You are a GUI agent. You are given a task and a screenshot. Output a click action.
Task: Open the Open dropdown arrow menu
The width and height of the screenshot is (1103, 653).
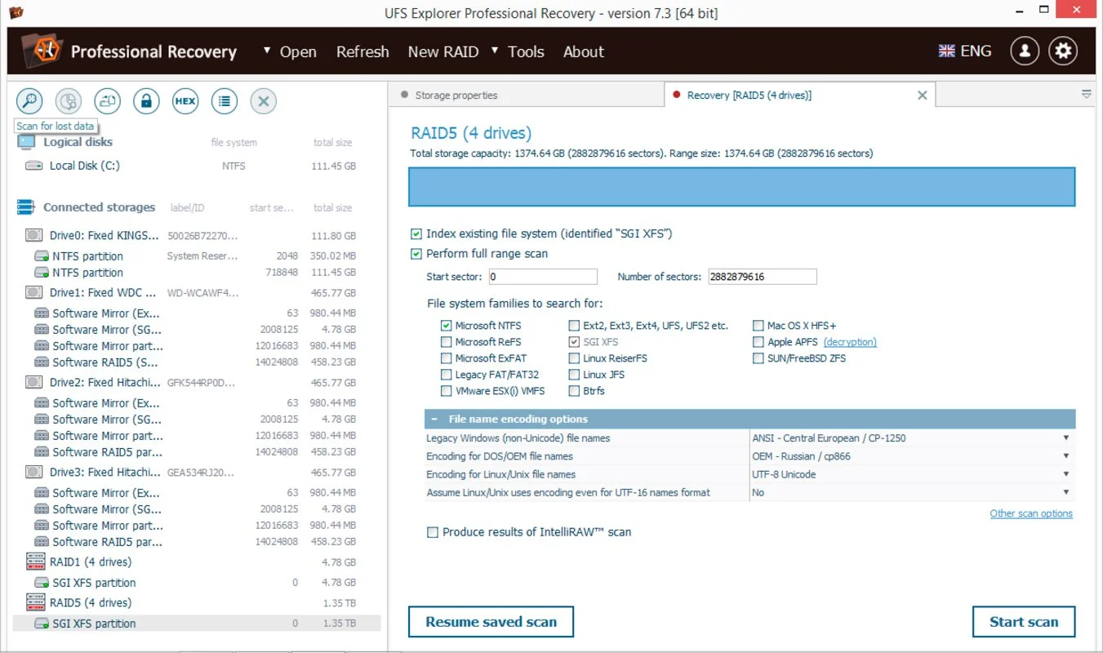coord(267,51)
